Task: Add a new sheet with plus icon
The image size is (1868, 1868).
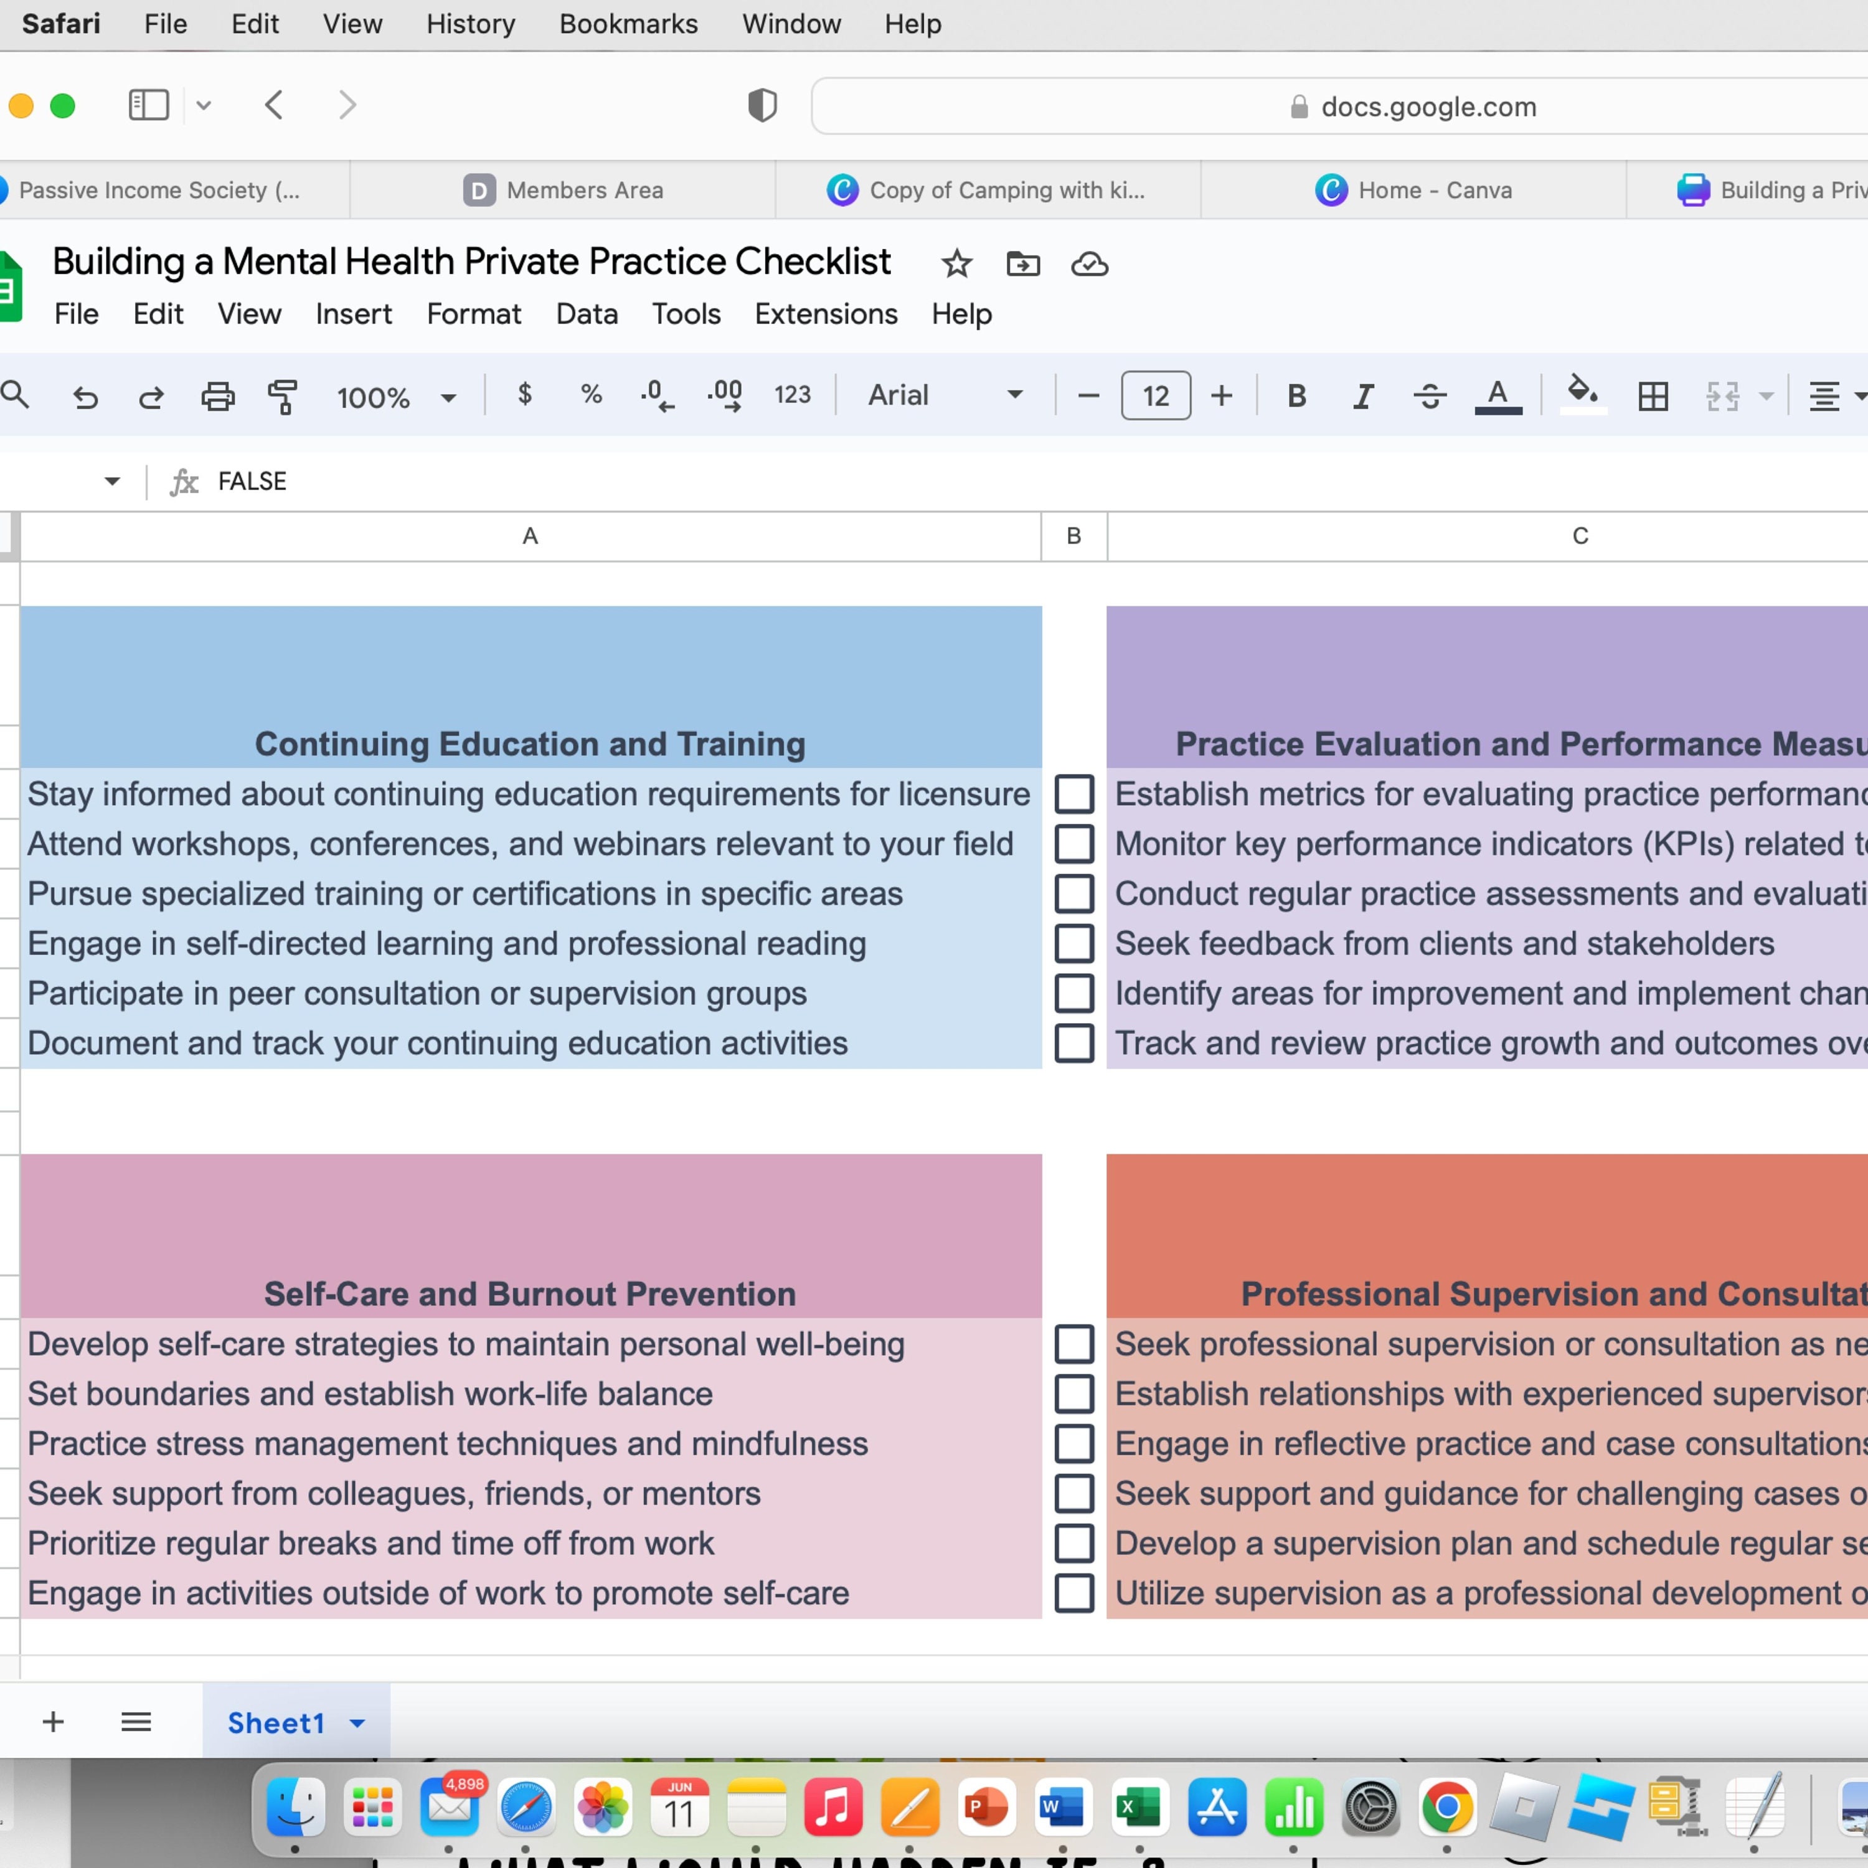Action: point(53,1722)
